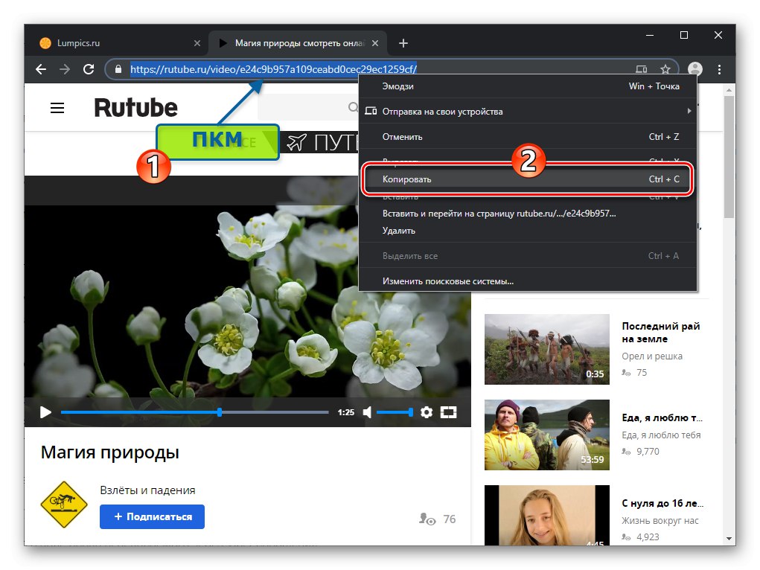The width and height of the screenshot is (760, 570).
Task: Open the С нуля до 16 лет video thumbnail
Action: pos(546,515)
